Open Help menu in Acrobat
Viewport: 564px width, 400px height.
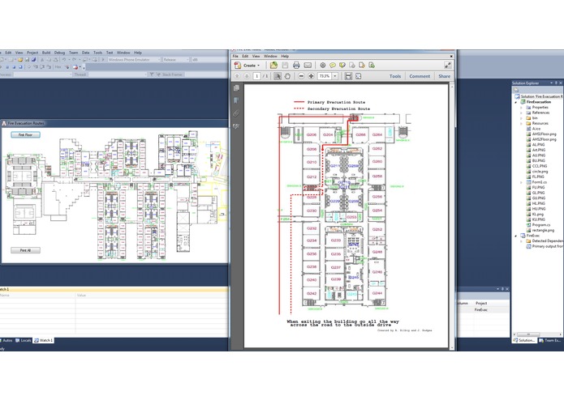click(x=285, y=57)
